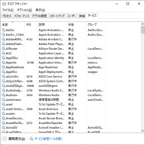Click the service icon for Appinfo
The height and width of the screenshot is (145, 145).
coord(3,63)
